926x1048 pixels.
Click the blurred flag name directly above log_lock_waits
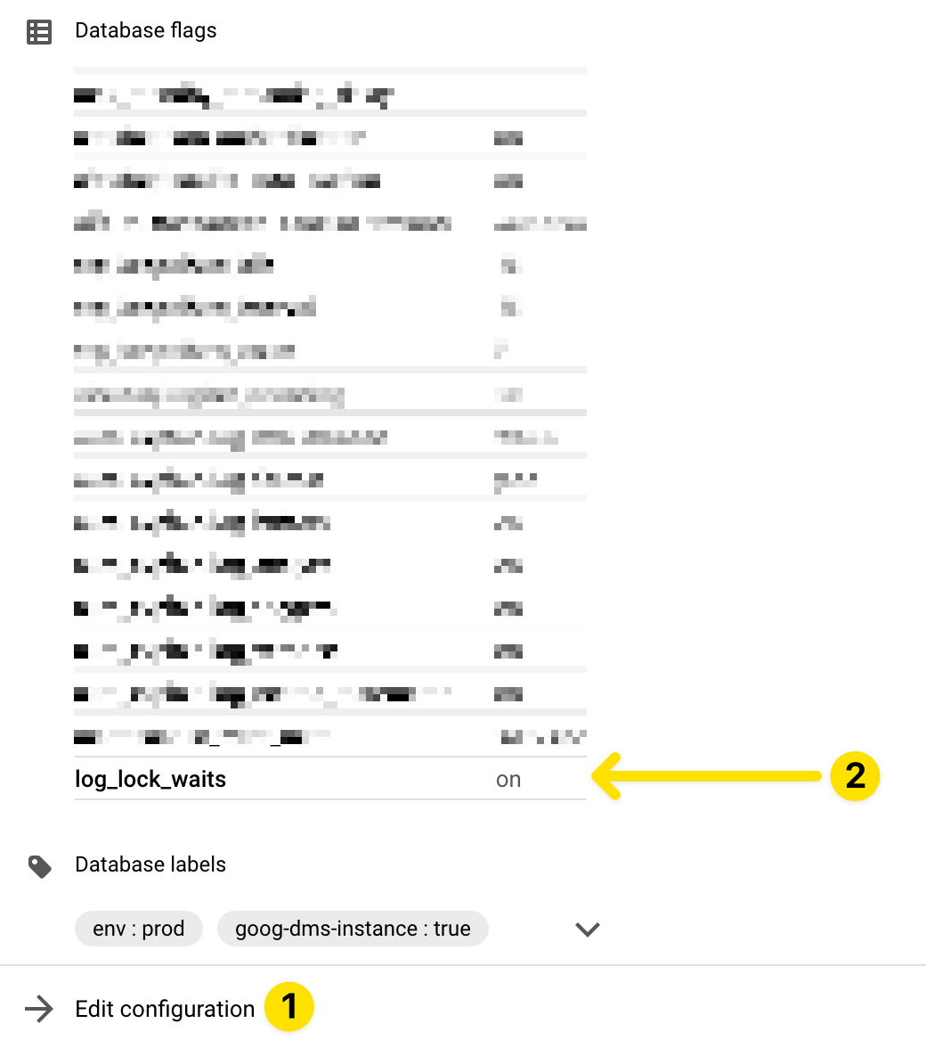point(202,737)
